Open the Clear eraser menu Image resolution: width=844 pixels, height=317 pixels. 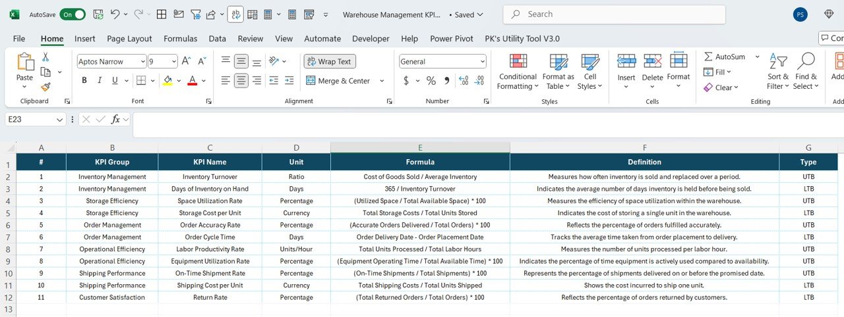pyautogui.click(x=721, y=87)
